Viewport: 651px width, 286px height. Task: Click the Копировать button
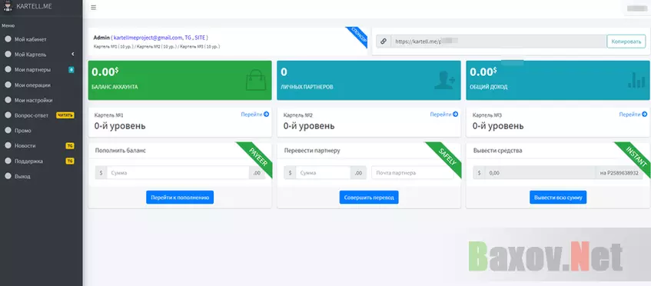tap(626, 42)
